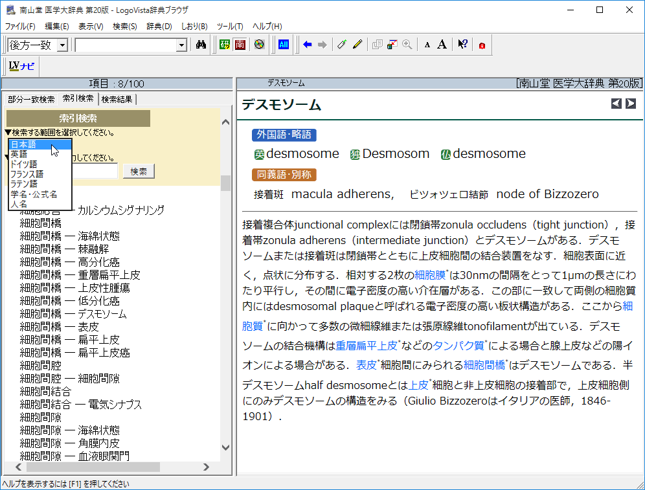Open the 辞典(D) menu

pyautogui.click(x=159, y=27)
